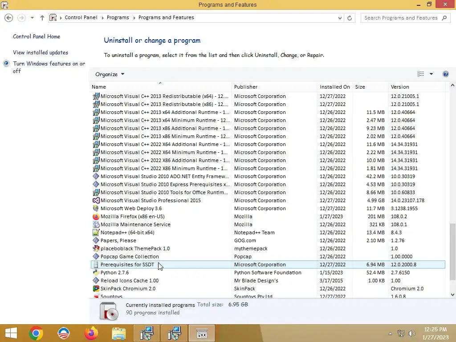Screen dimensions: 456x342
Task: Click the Microsoft Web Deploy 3.6 icon
Action: point(96,208)
